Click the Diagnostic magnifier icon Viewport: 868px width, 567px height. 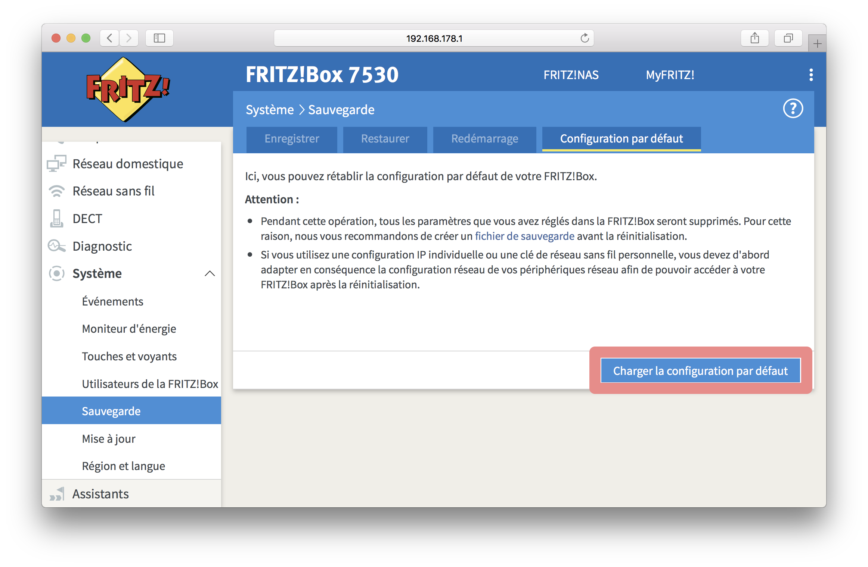(x=56, y=246)
